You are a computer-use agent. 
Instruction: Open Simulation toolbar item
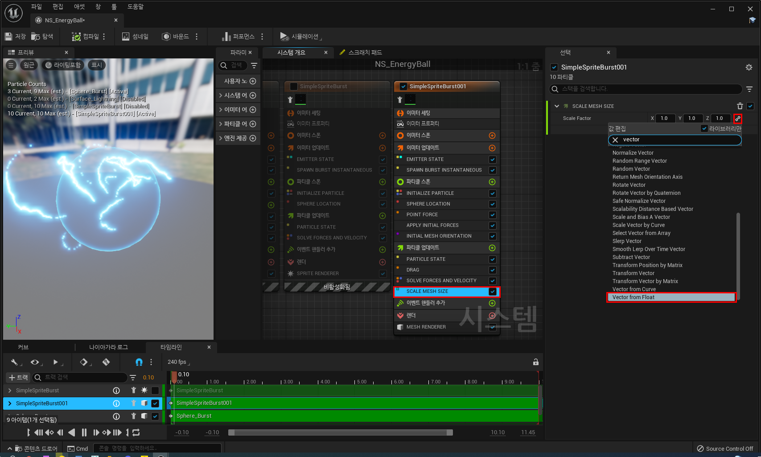click(300, 37)
